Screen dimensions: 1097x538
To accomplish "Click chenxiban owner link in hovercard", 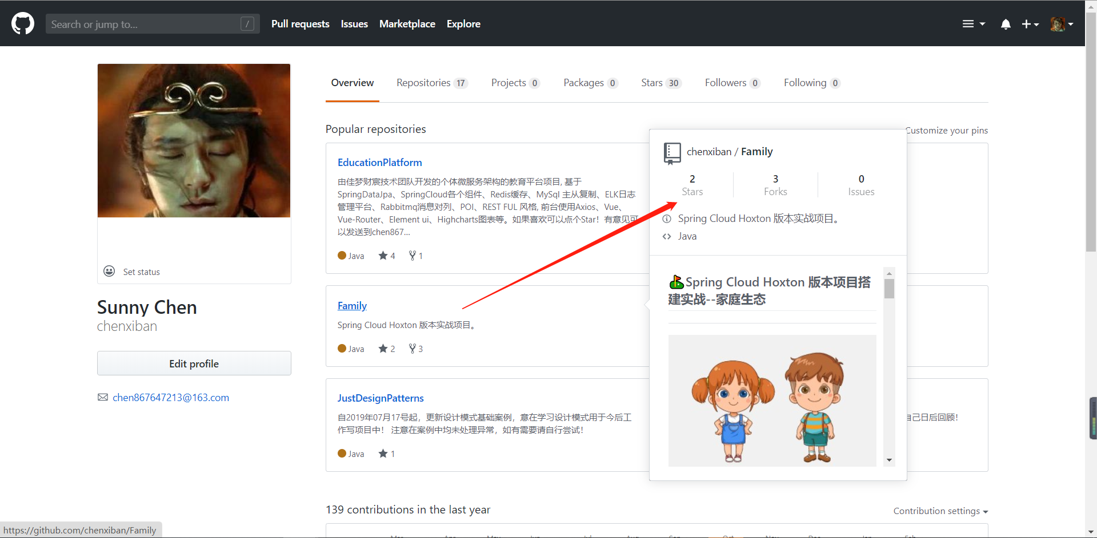I will pos(709,152).
